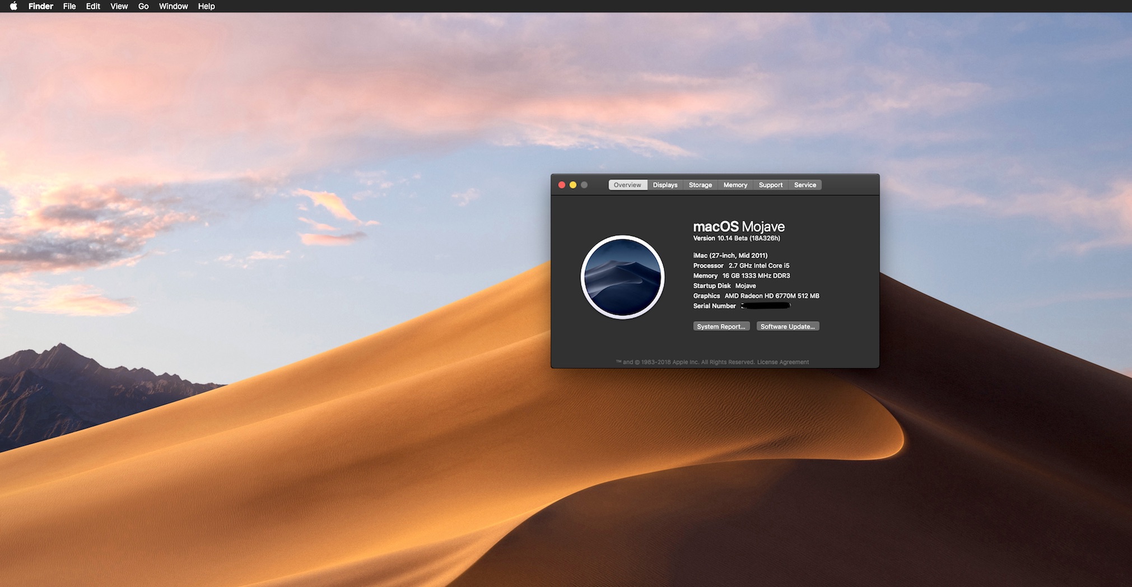Open the Help menu

click(x=206, y=6)
